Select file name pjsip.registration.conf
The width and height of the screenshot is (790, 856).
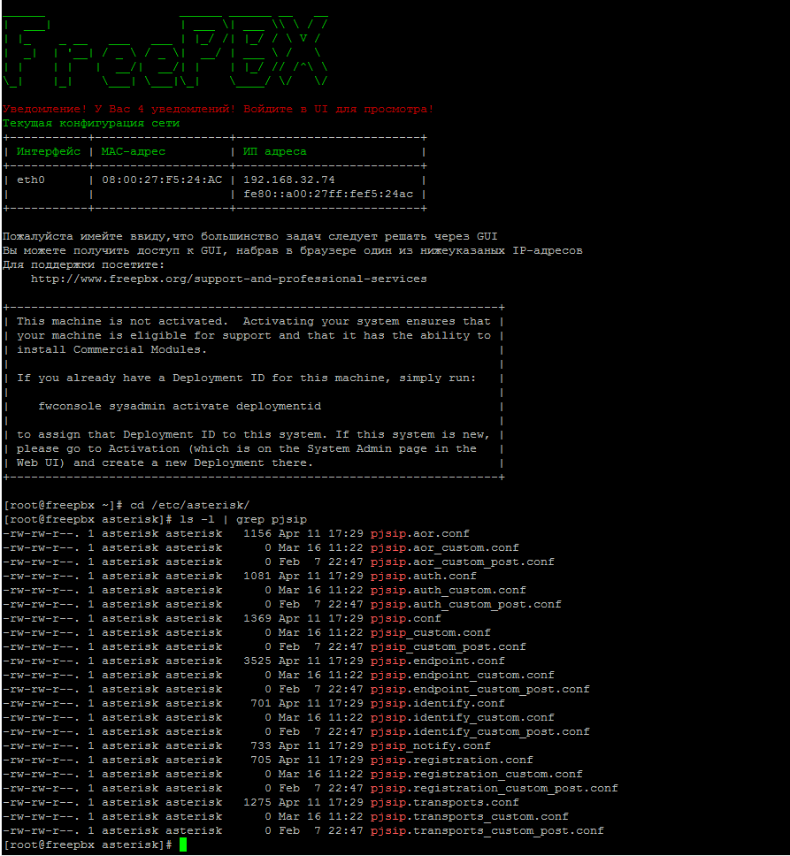pos(451,761)
